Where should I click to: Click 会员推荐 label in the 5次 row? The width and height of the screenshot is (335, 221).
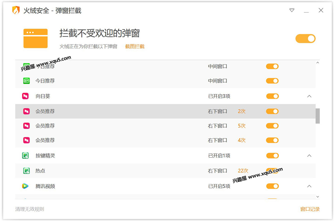click(45, 126)
